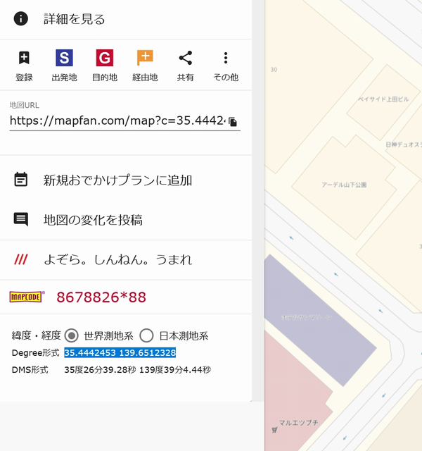Click the what3words address よぞら。しんねん。うまれ
Image resolution: width=422 pixels, height=451 pixels.
point(117,259)
